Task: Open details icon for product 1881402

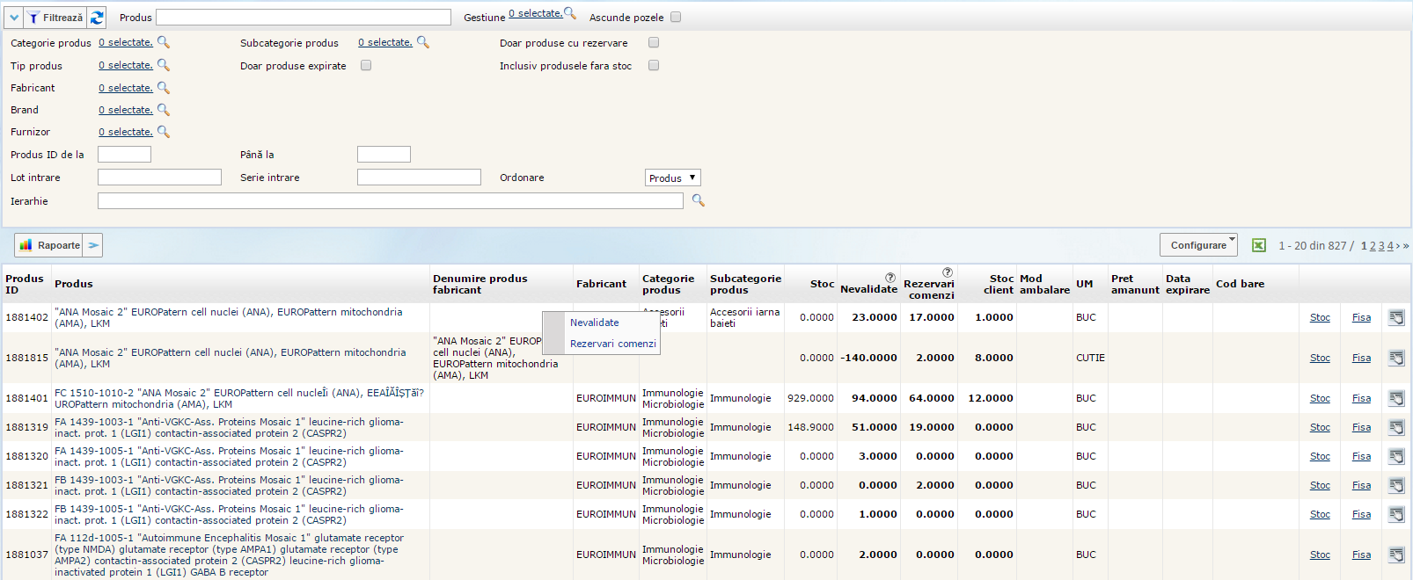Action: click(1396, 317)
